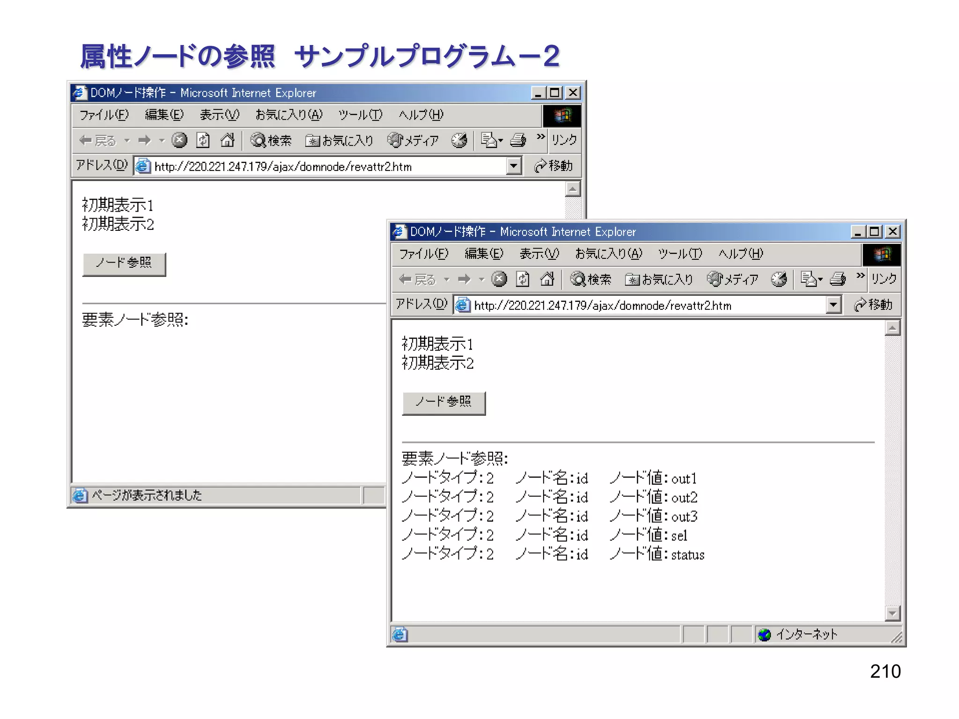Screen dimensions: 959x719
Task: Click ノード値:status text in front window
Action: point(657,554)
